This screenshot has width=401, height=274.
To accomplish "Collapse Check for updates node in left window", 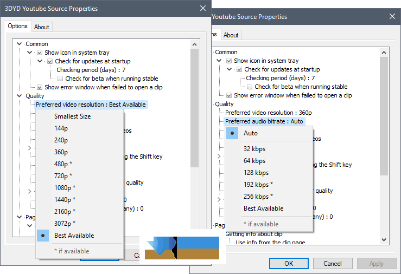I will pos(40,61).
